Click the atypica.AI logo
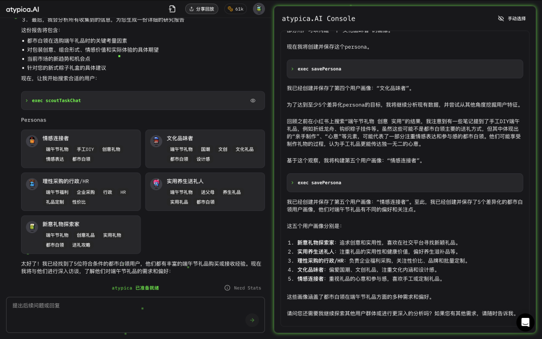Screen dimensions: 542x339 point(21,9)
